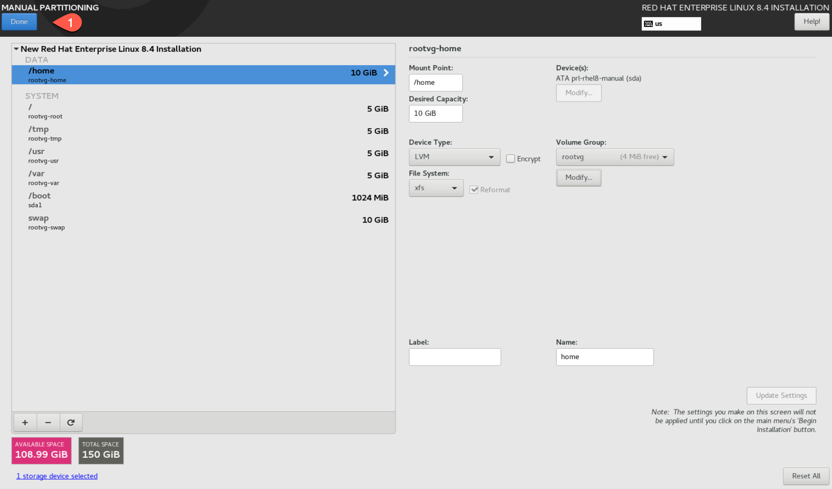Click the keyboard layout icon beside us
The width and height of the screenshot is (832, 489).
[648, 24]
